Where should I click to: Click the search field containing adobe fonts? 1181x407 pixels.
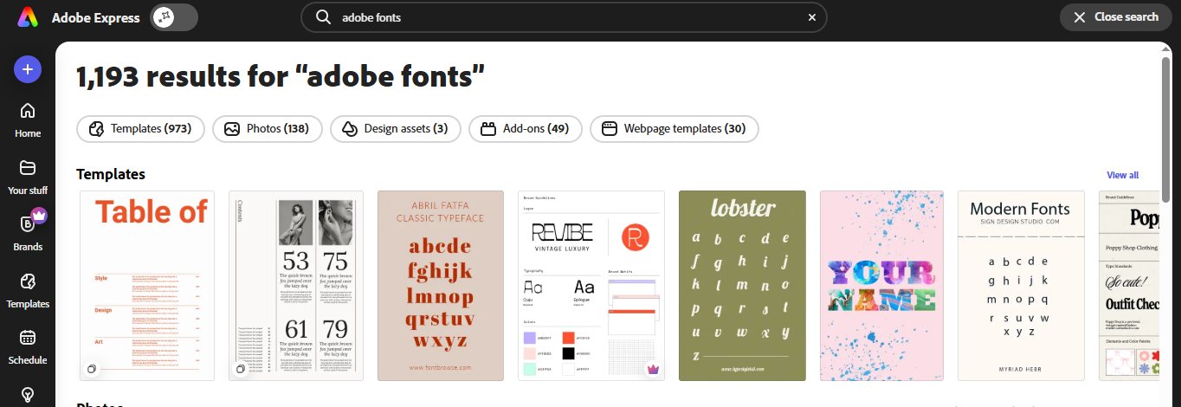[x=564, y=17]
